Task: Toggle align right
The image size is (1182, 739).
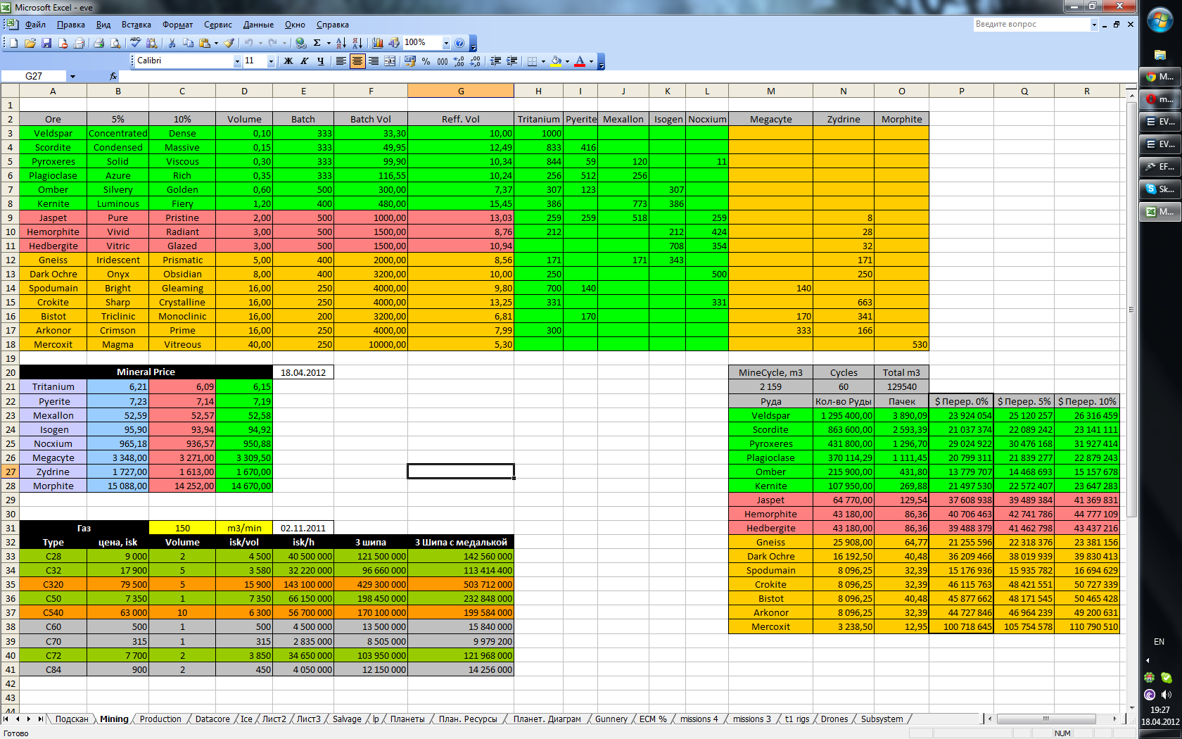Action: (x=374, y=61)
